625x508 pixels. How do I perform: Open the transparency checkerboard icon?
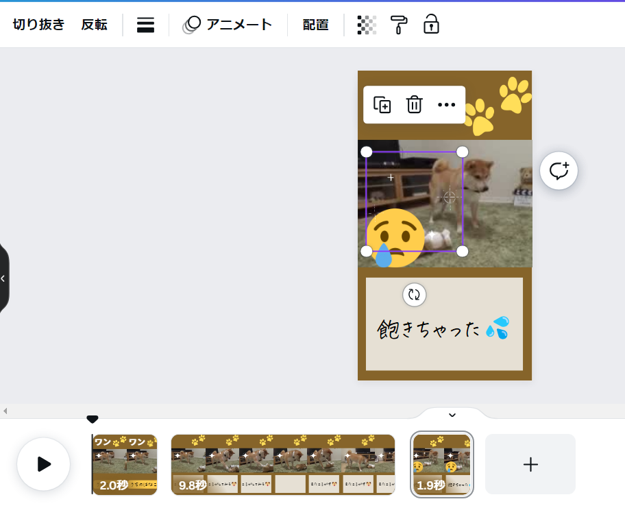coord(367,25)
